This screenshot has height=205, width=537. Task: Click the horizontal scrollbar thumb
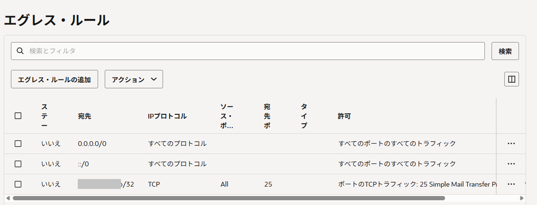(x=228, y=198)
